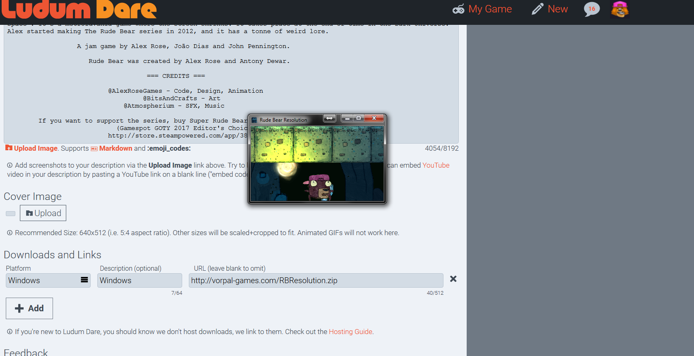Screen dimensions: 694x356
Task: Click the My Game gamepad icon
Action: coord(458,9)
